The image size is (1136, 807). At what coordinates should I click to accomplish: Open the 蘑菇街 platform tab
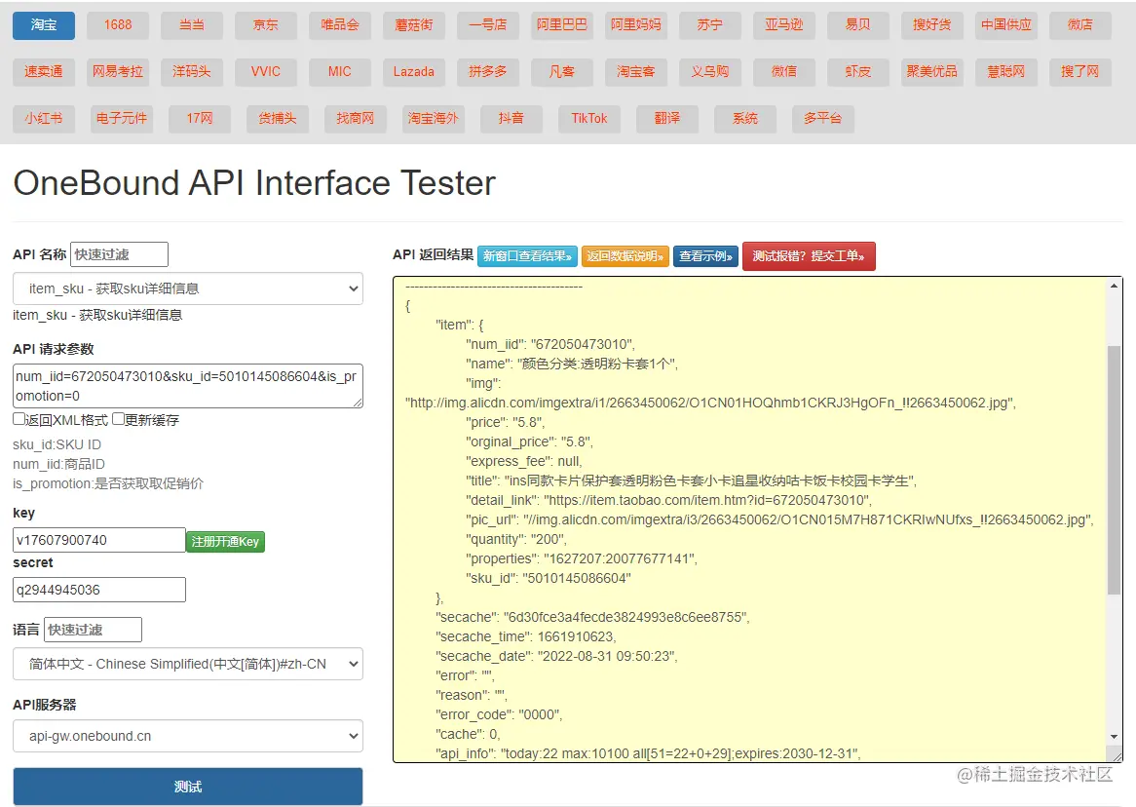click(x=414, y=25)
